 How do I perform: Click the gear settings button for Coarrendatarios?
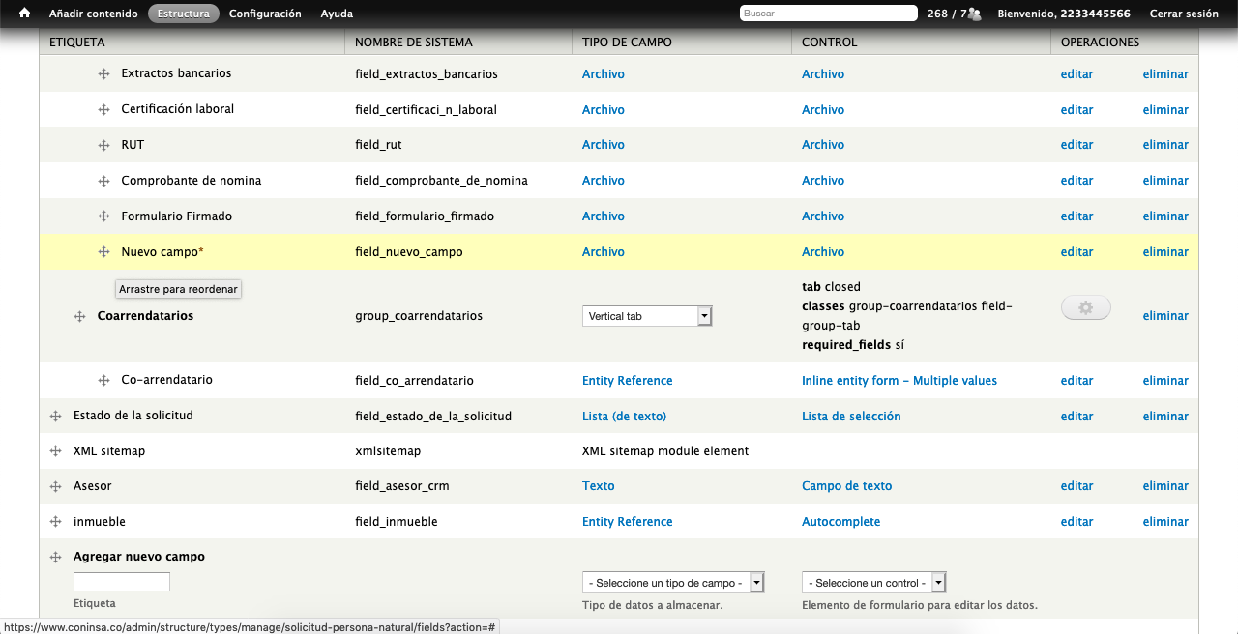pos(1085,307)
